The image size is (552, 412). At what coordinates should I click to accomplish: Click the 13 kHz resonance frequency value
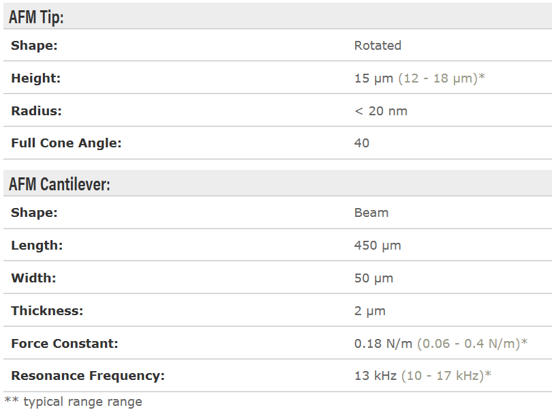coord(375,376)
